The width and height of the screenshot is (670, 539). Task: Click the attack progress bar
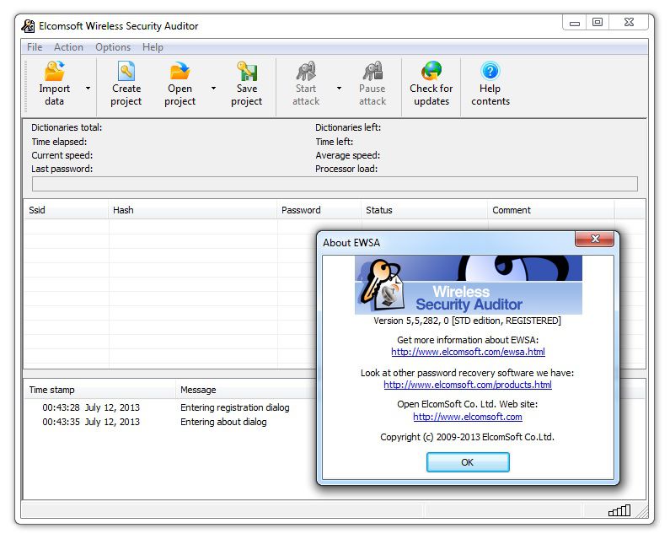pyautogui.click(x=335, y=184)
